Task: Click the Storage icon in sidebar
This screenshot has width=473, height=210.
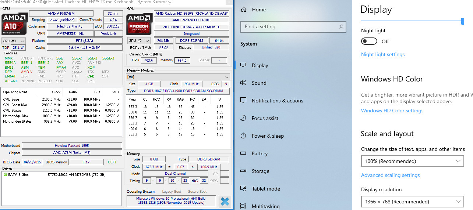Action: tap(243, 171)
